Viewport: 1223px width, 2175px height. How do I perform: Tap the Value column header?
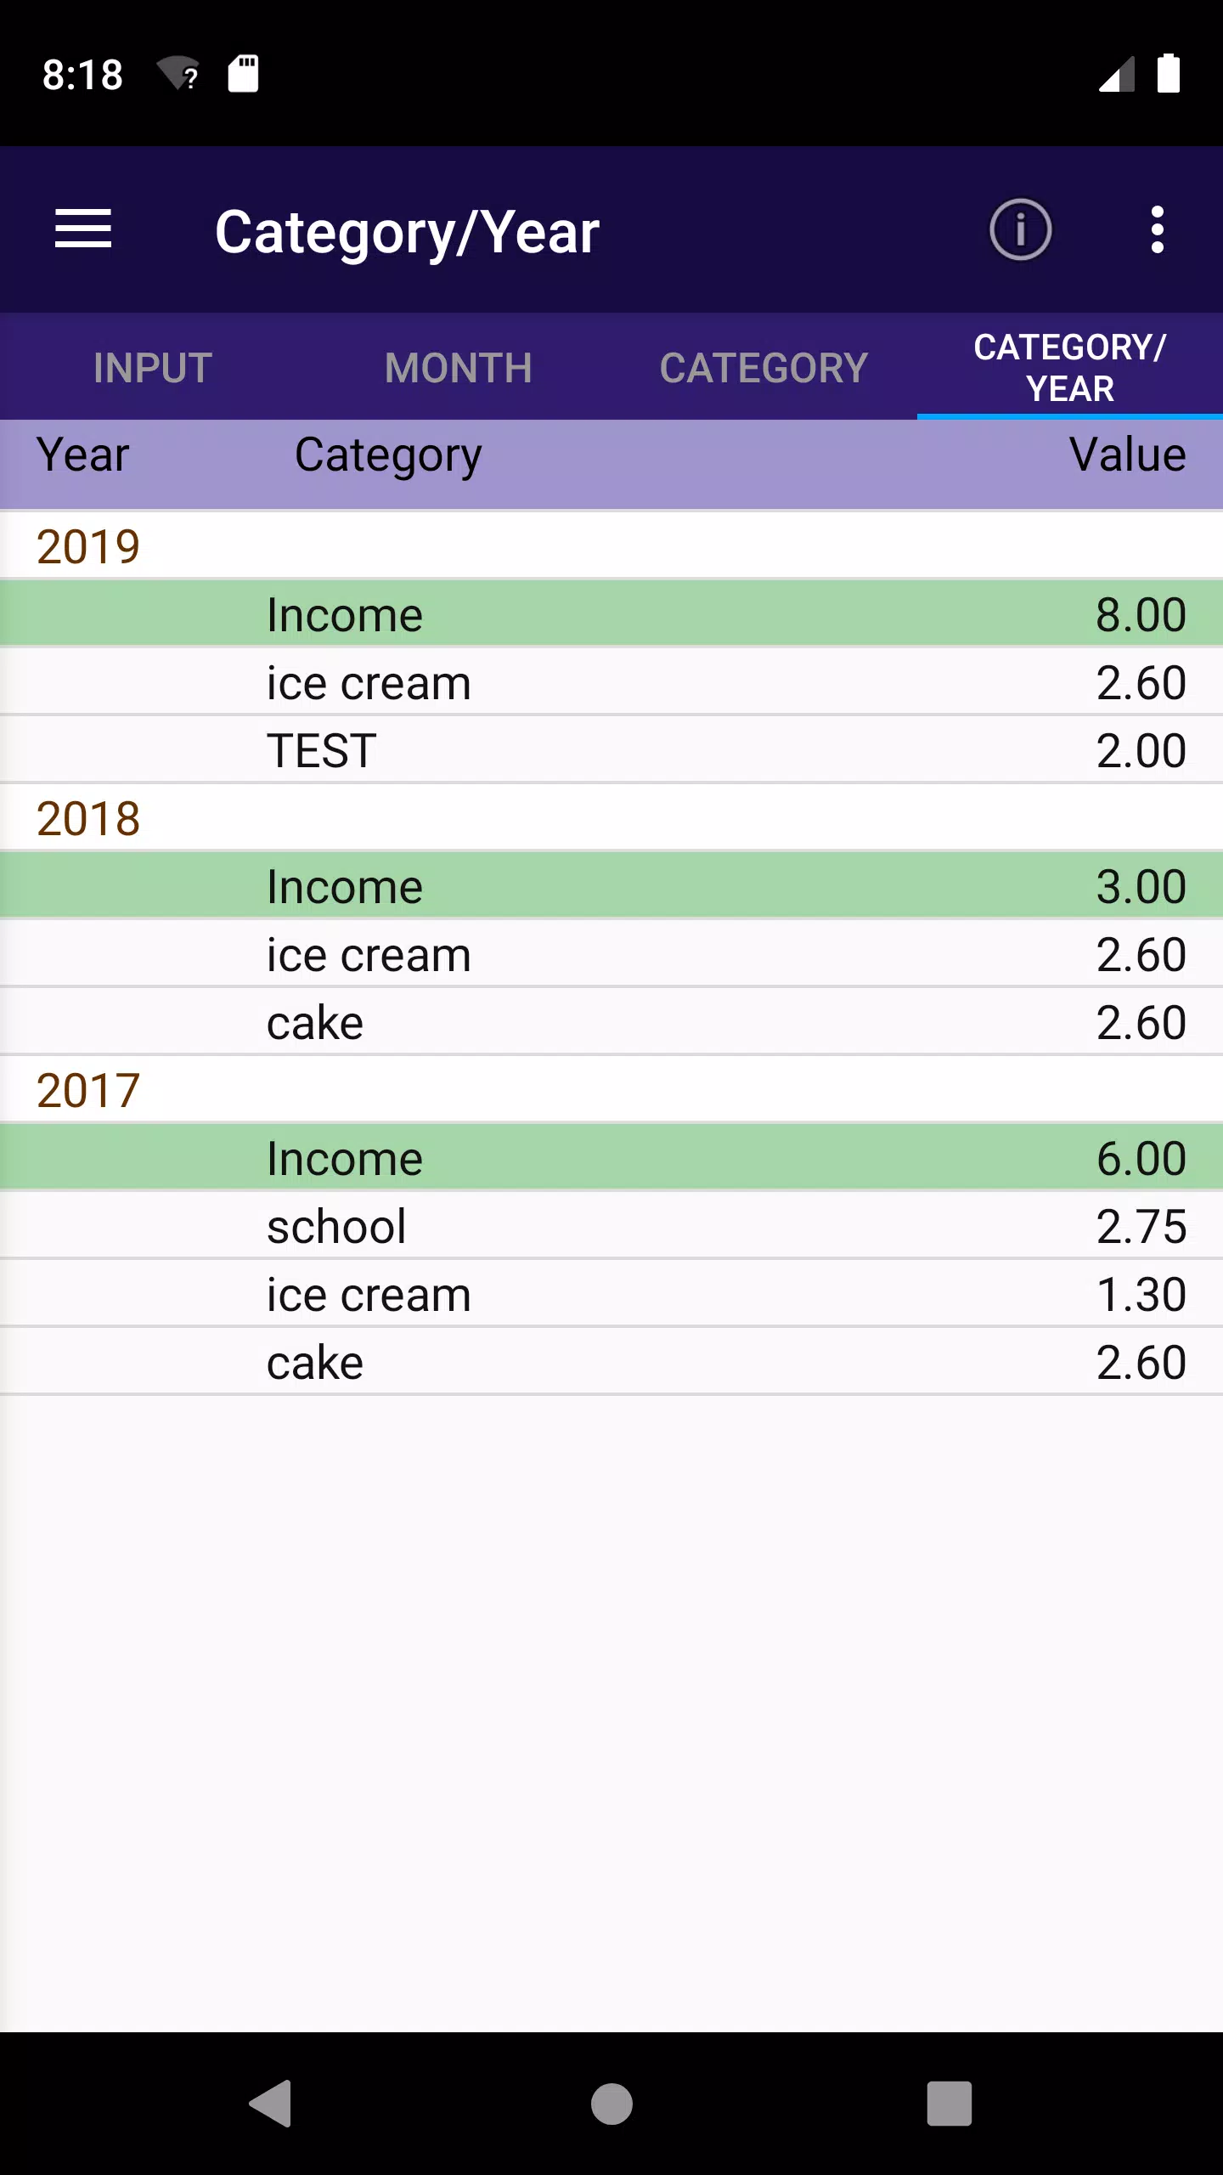coord(1127,455)
